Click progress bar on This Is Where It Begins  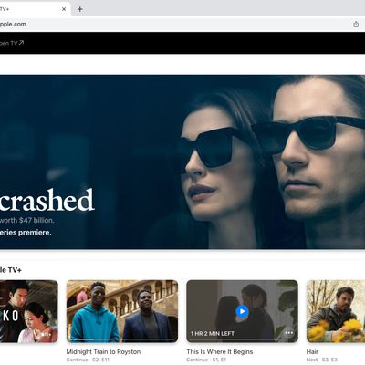tap(242, 339)
